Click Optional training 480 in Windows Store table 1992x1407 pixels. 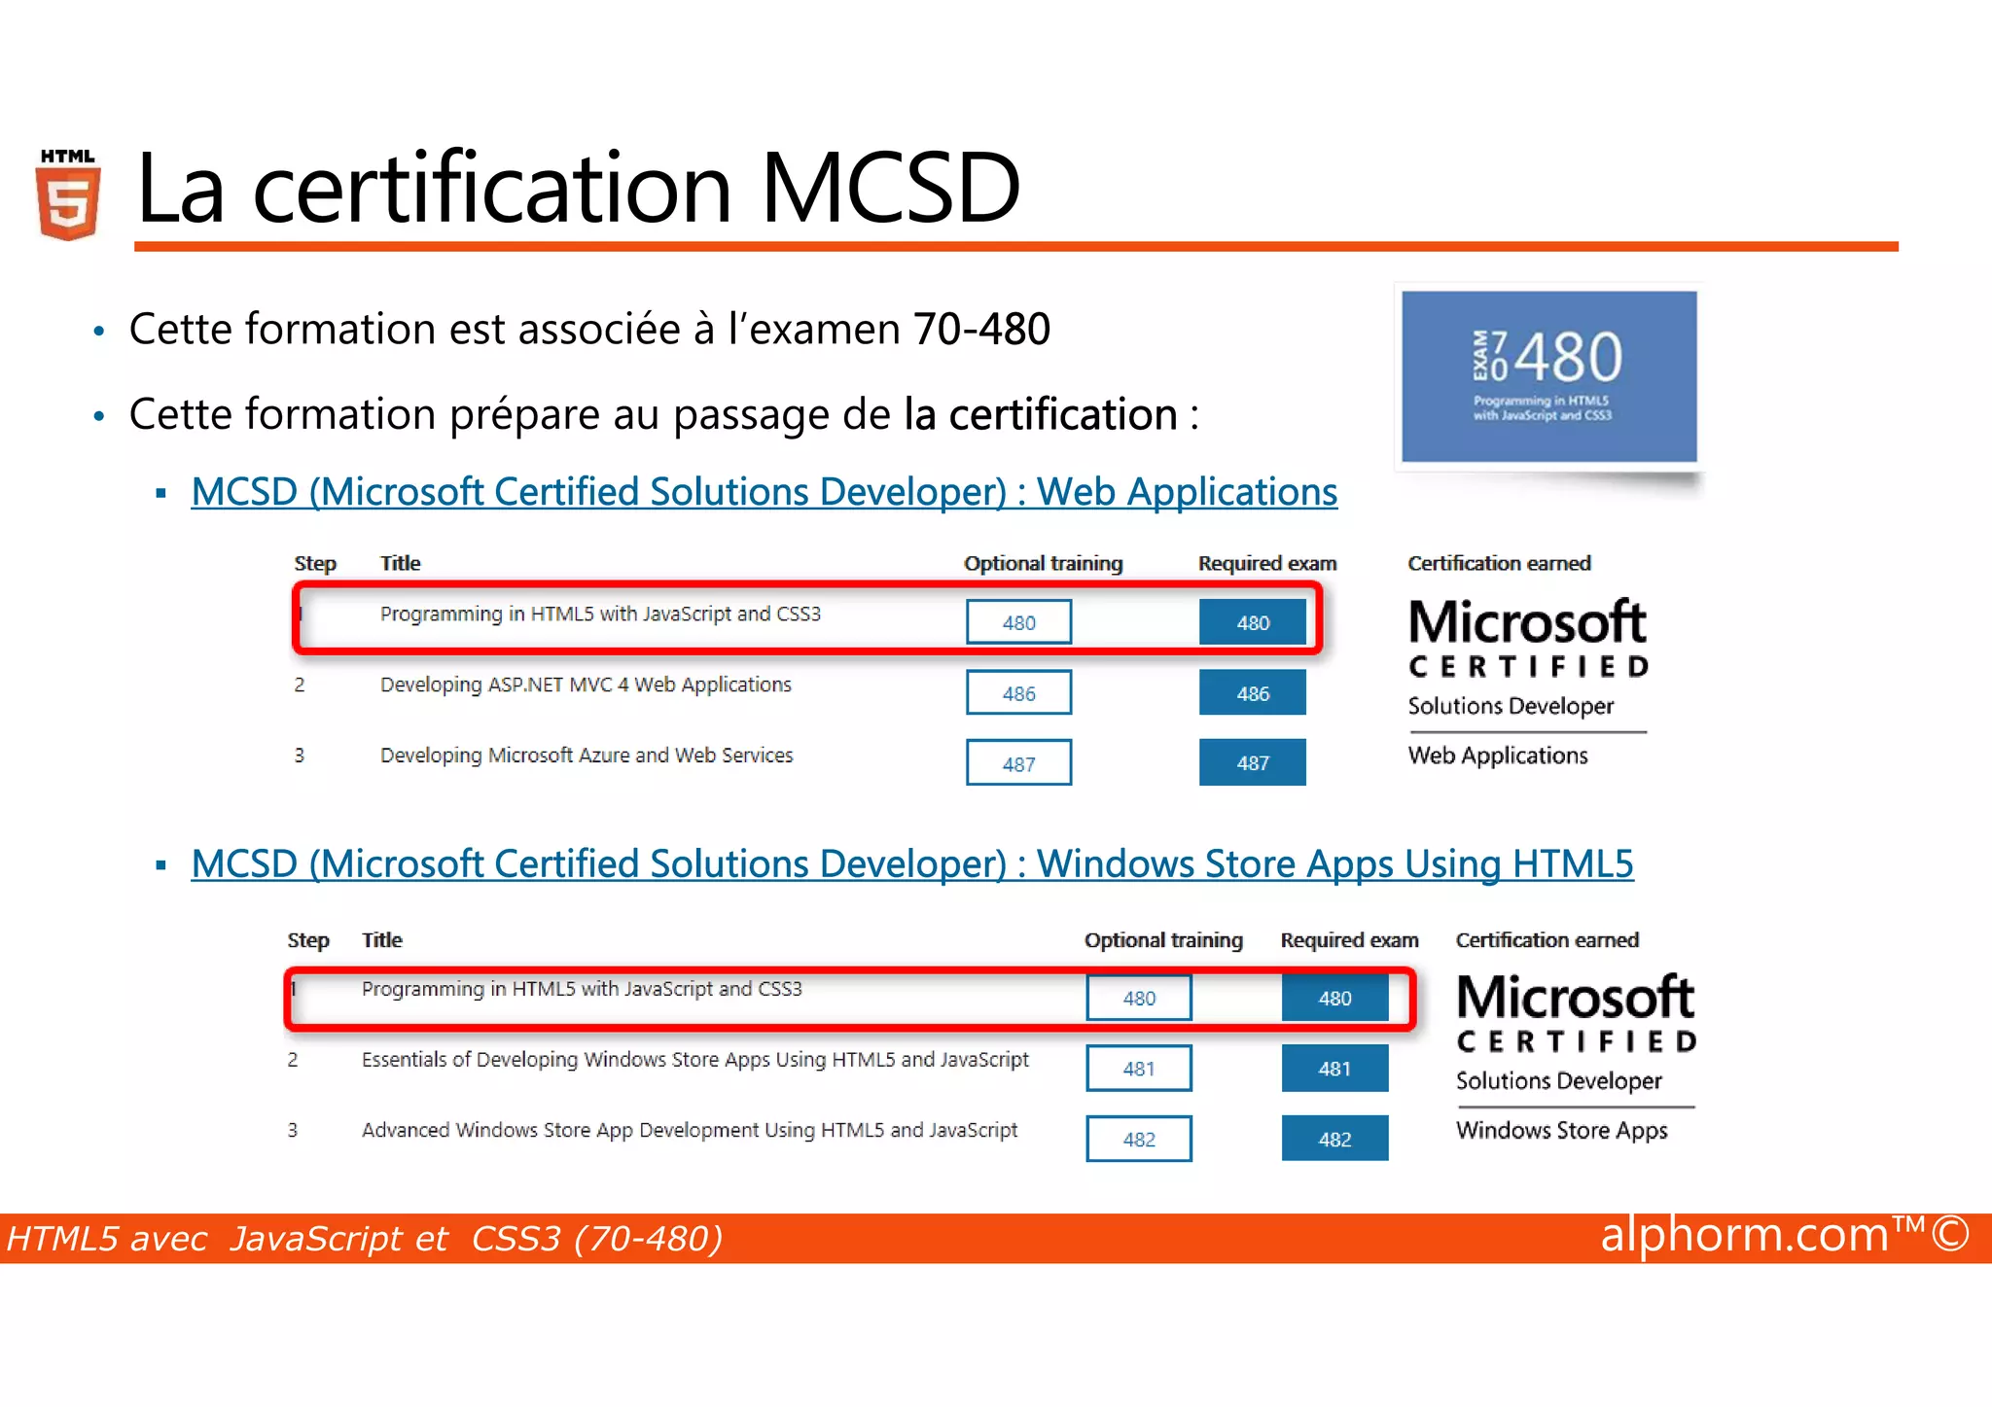pyautogui.click(x=1139, y=999)
